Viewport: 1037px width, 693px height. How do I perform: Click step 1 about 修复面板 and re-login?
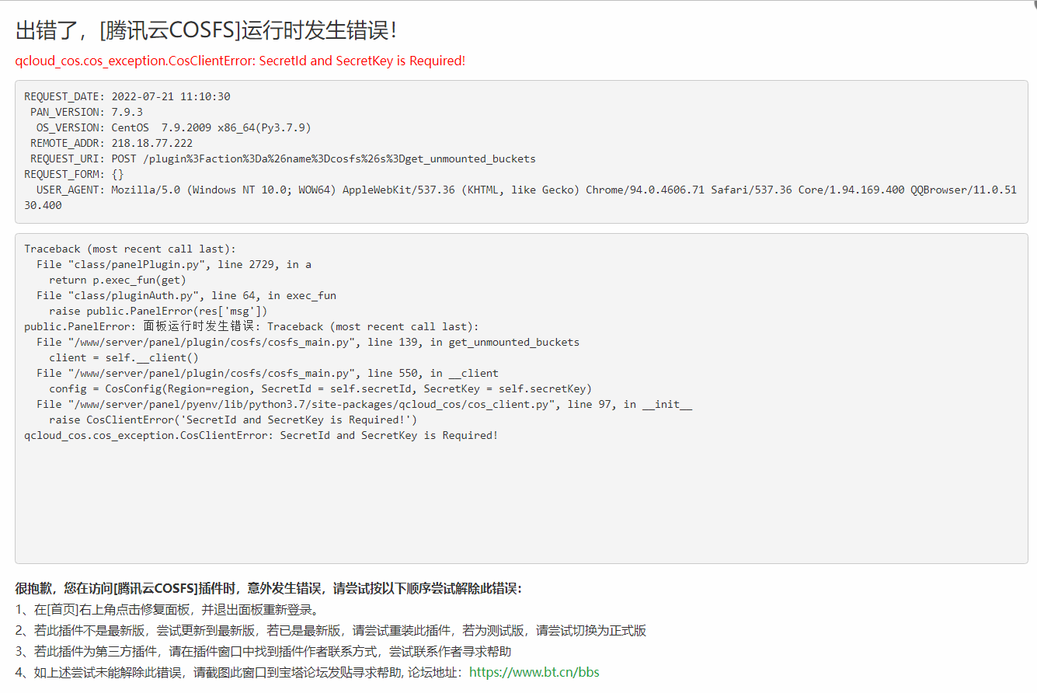[167, 609]
